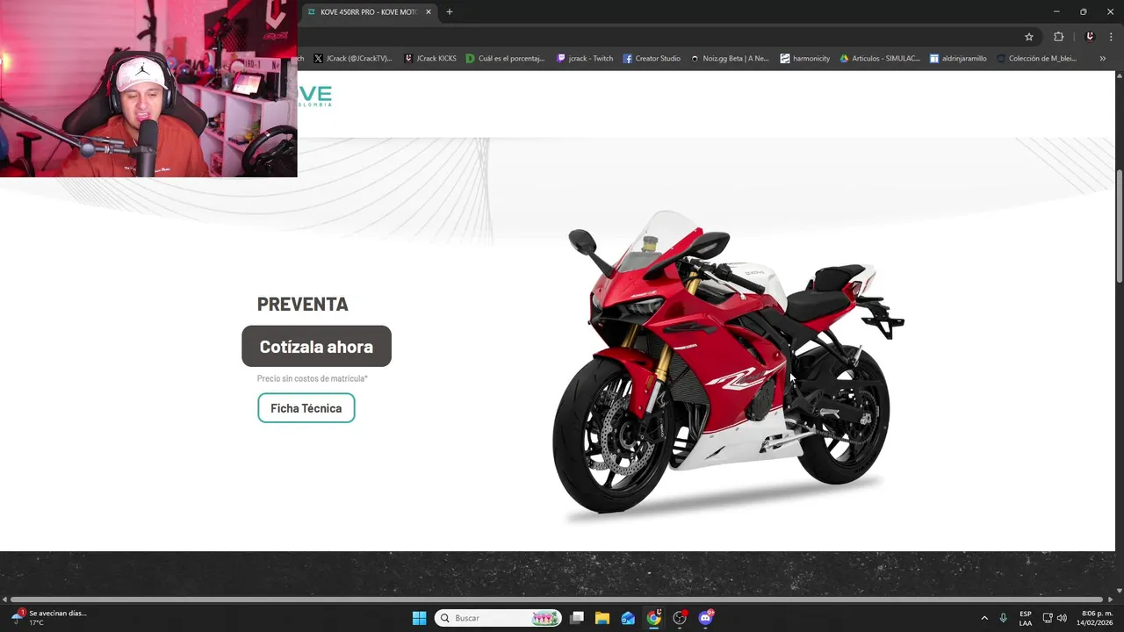The image size is (1124, 632).
Task: Open Task View on the taskbar
Action: click(577, 618)
